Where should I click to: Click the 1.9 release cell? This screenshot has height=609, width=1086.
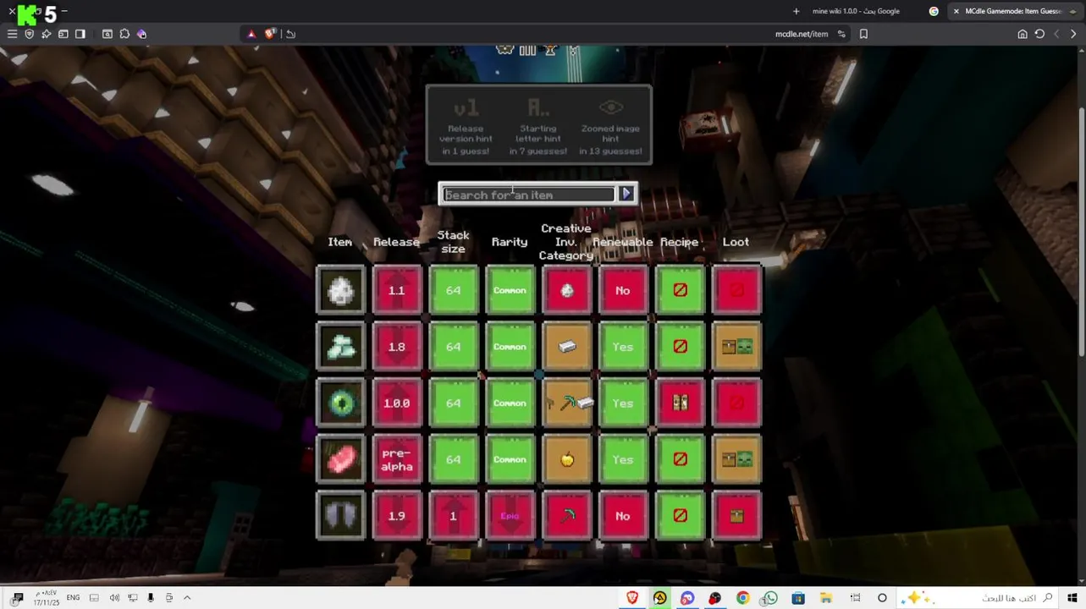tap(397, 516)
